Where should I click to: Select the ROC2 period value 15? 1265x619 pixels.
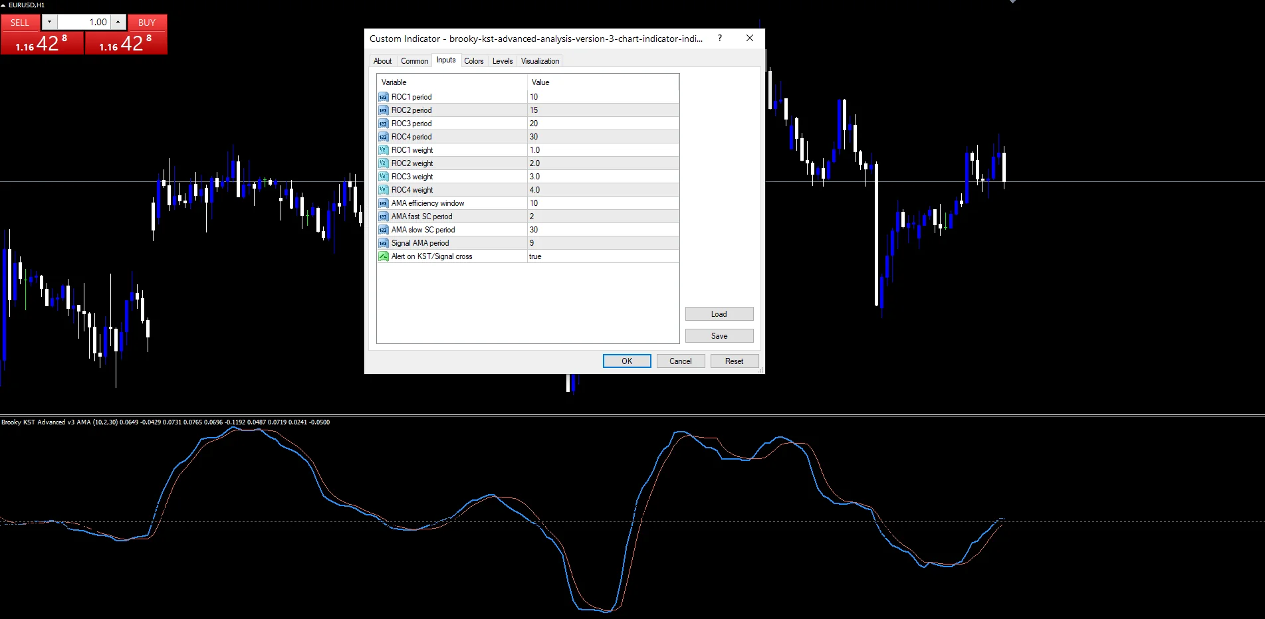[603, 110]
